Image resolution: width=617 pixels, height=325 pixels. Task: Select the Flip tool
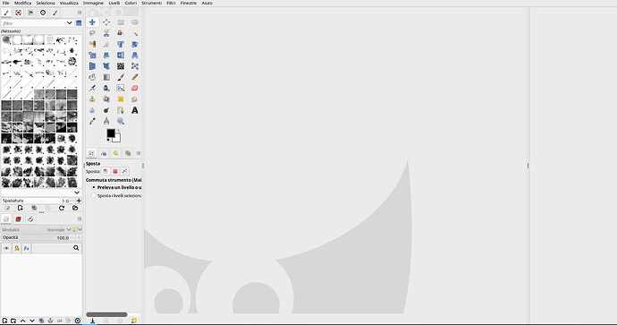point(121,56)
